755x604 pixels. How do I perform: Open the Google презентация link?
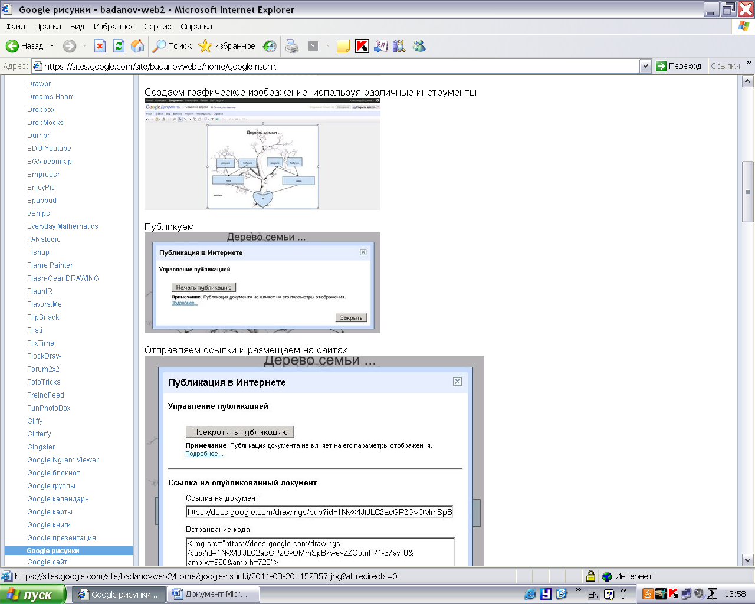point(61,538)
